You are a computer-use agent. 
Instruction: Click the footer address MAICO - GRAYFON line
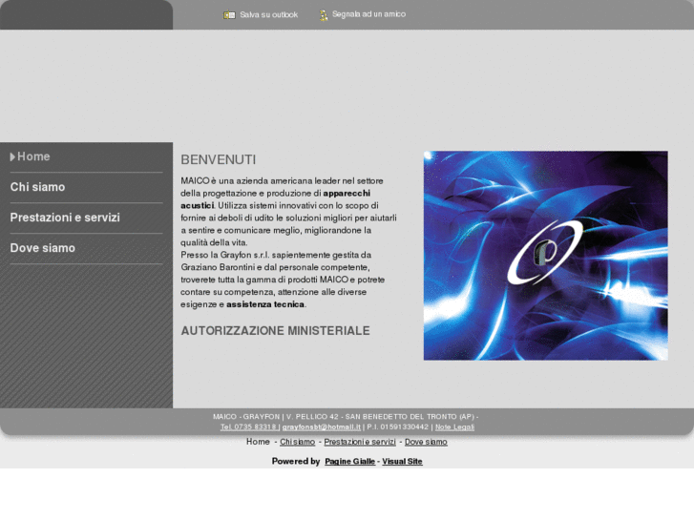(x=346, y=417)
